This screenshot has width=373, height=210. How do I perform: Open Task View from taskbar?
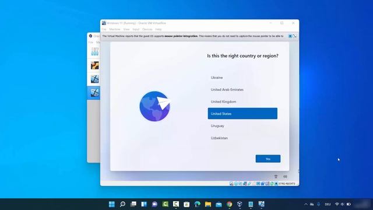point(133,204)
